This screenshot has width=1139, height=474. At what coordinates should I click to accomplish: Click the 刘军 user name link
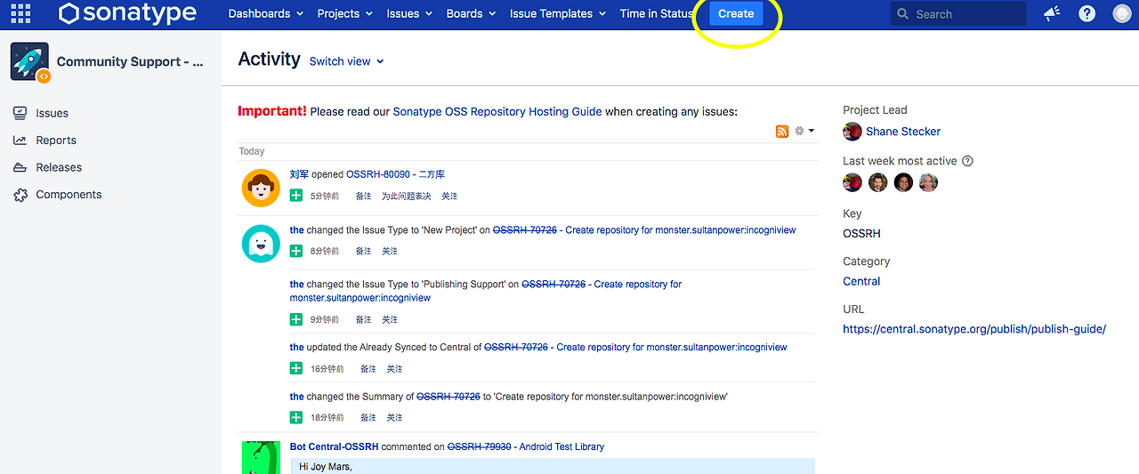(299, 174)
